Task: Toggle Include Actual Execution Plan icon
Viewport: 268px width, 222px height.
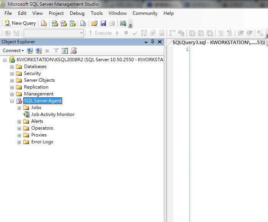Action: point(172,33)
